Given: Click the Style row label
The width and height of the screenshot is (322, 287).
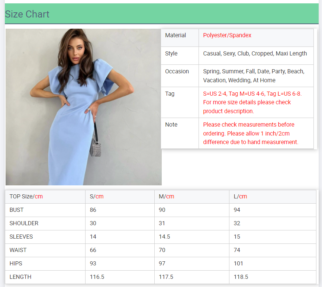Looking at the screenshot, I should click(171, 54).
